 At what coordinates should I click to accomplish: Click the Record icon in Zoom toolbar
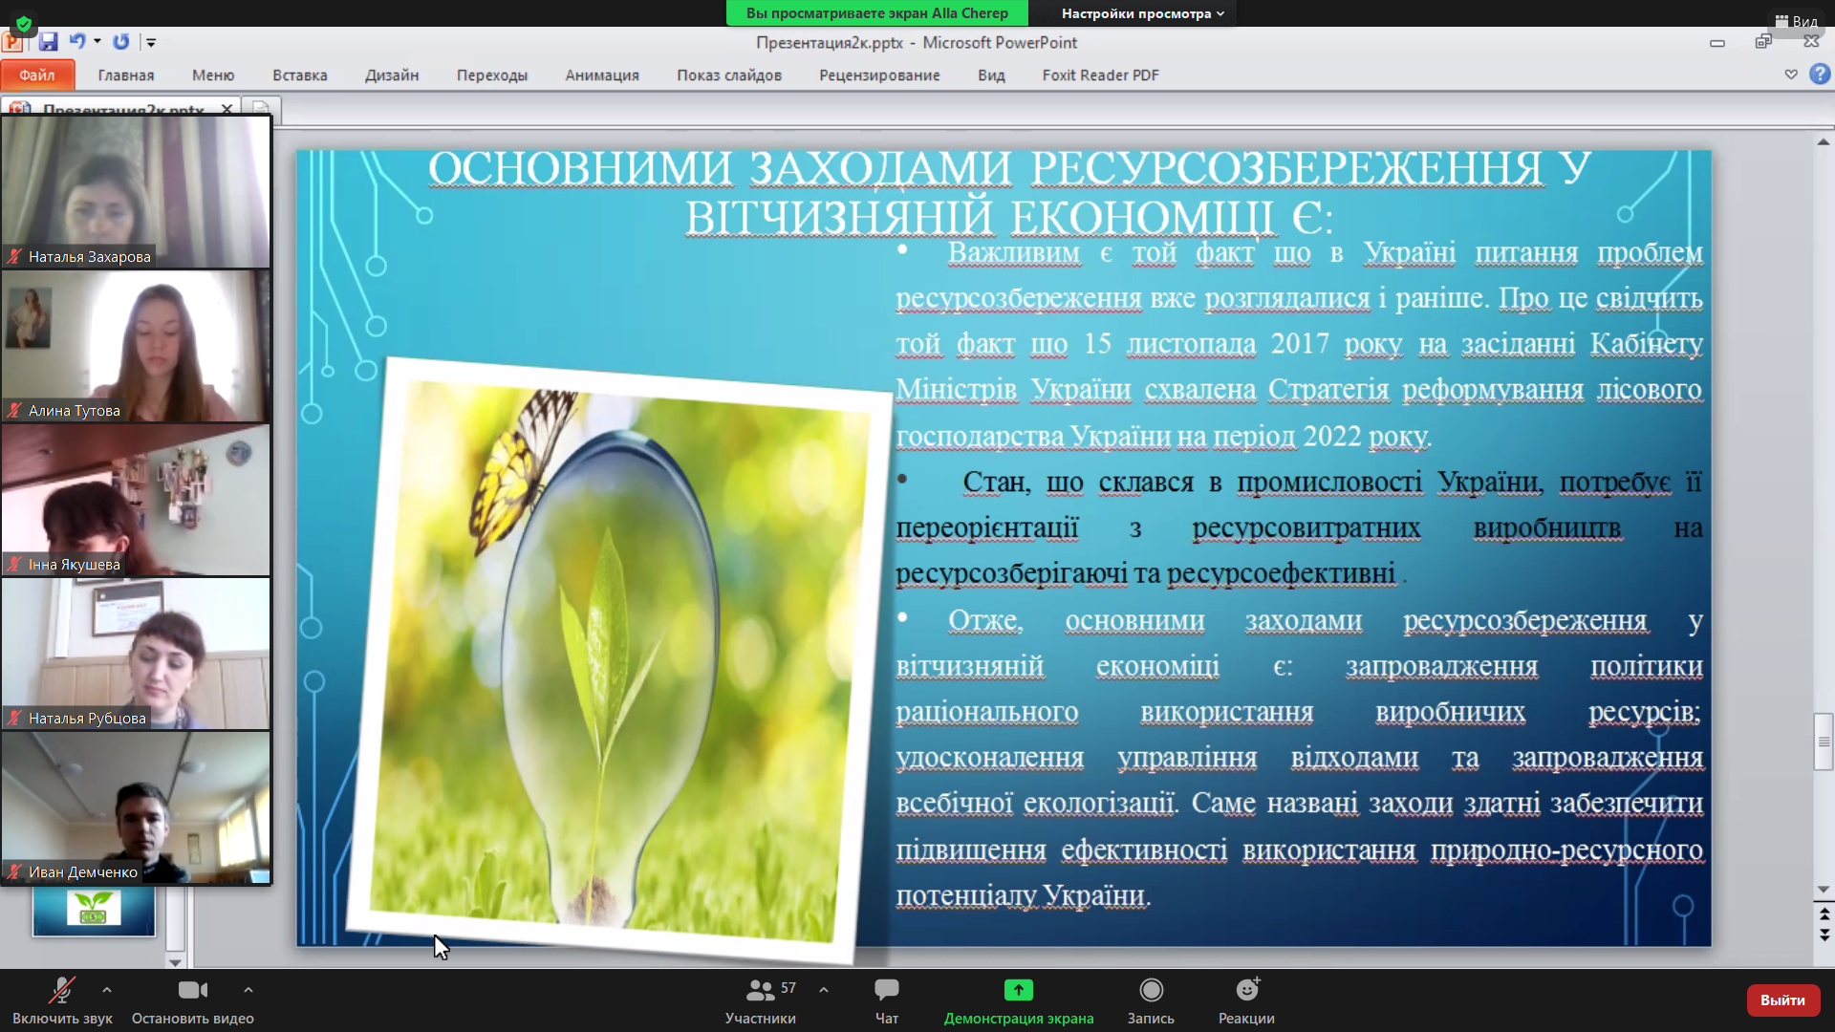coord(1151,991)
